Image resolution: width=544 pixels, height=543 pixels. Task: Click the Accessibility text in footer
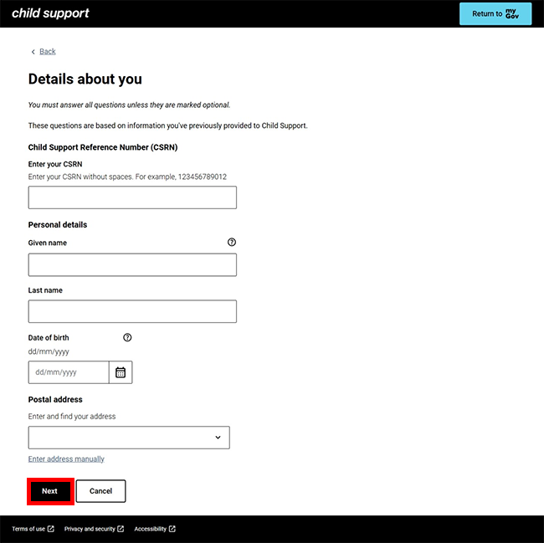pos(150,529)
